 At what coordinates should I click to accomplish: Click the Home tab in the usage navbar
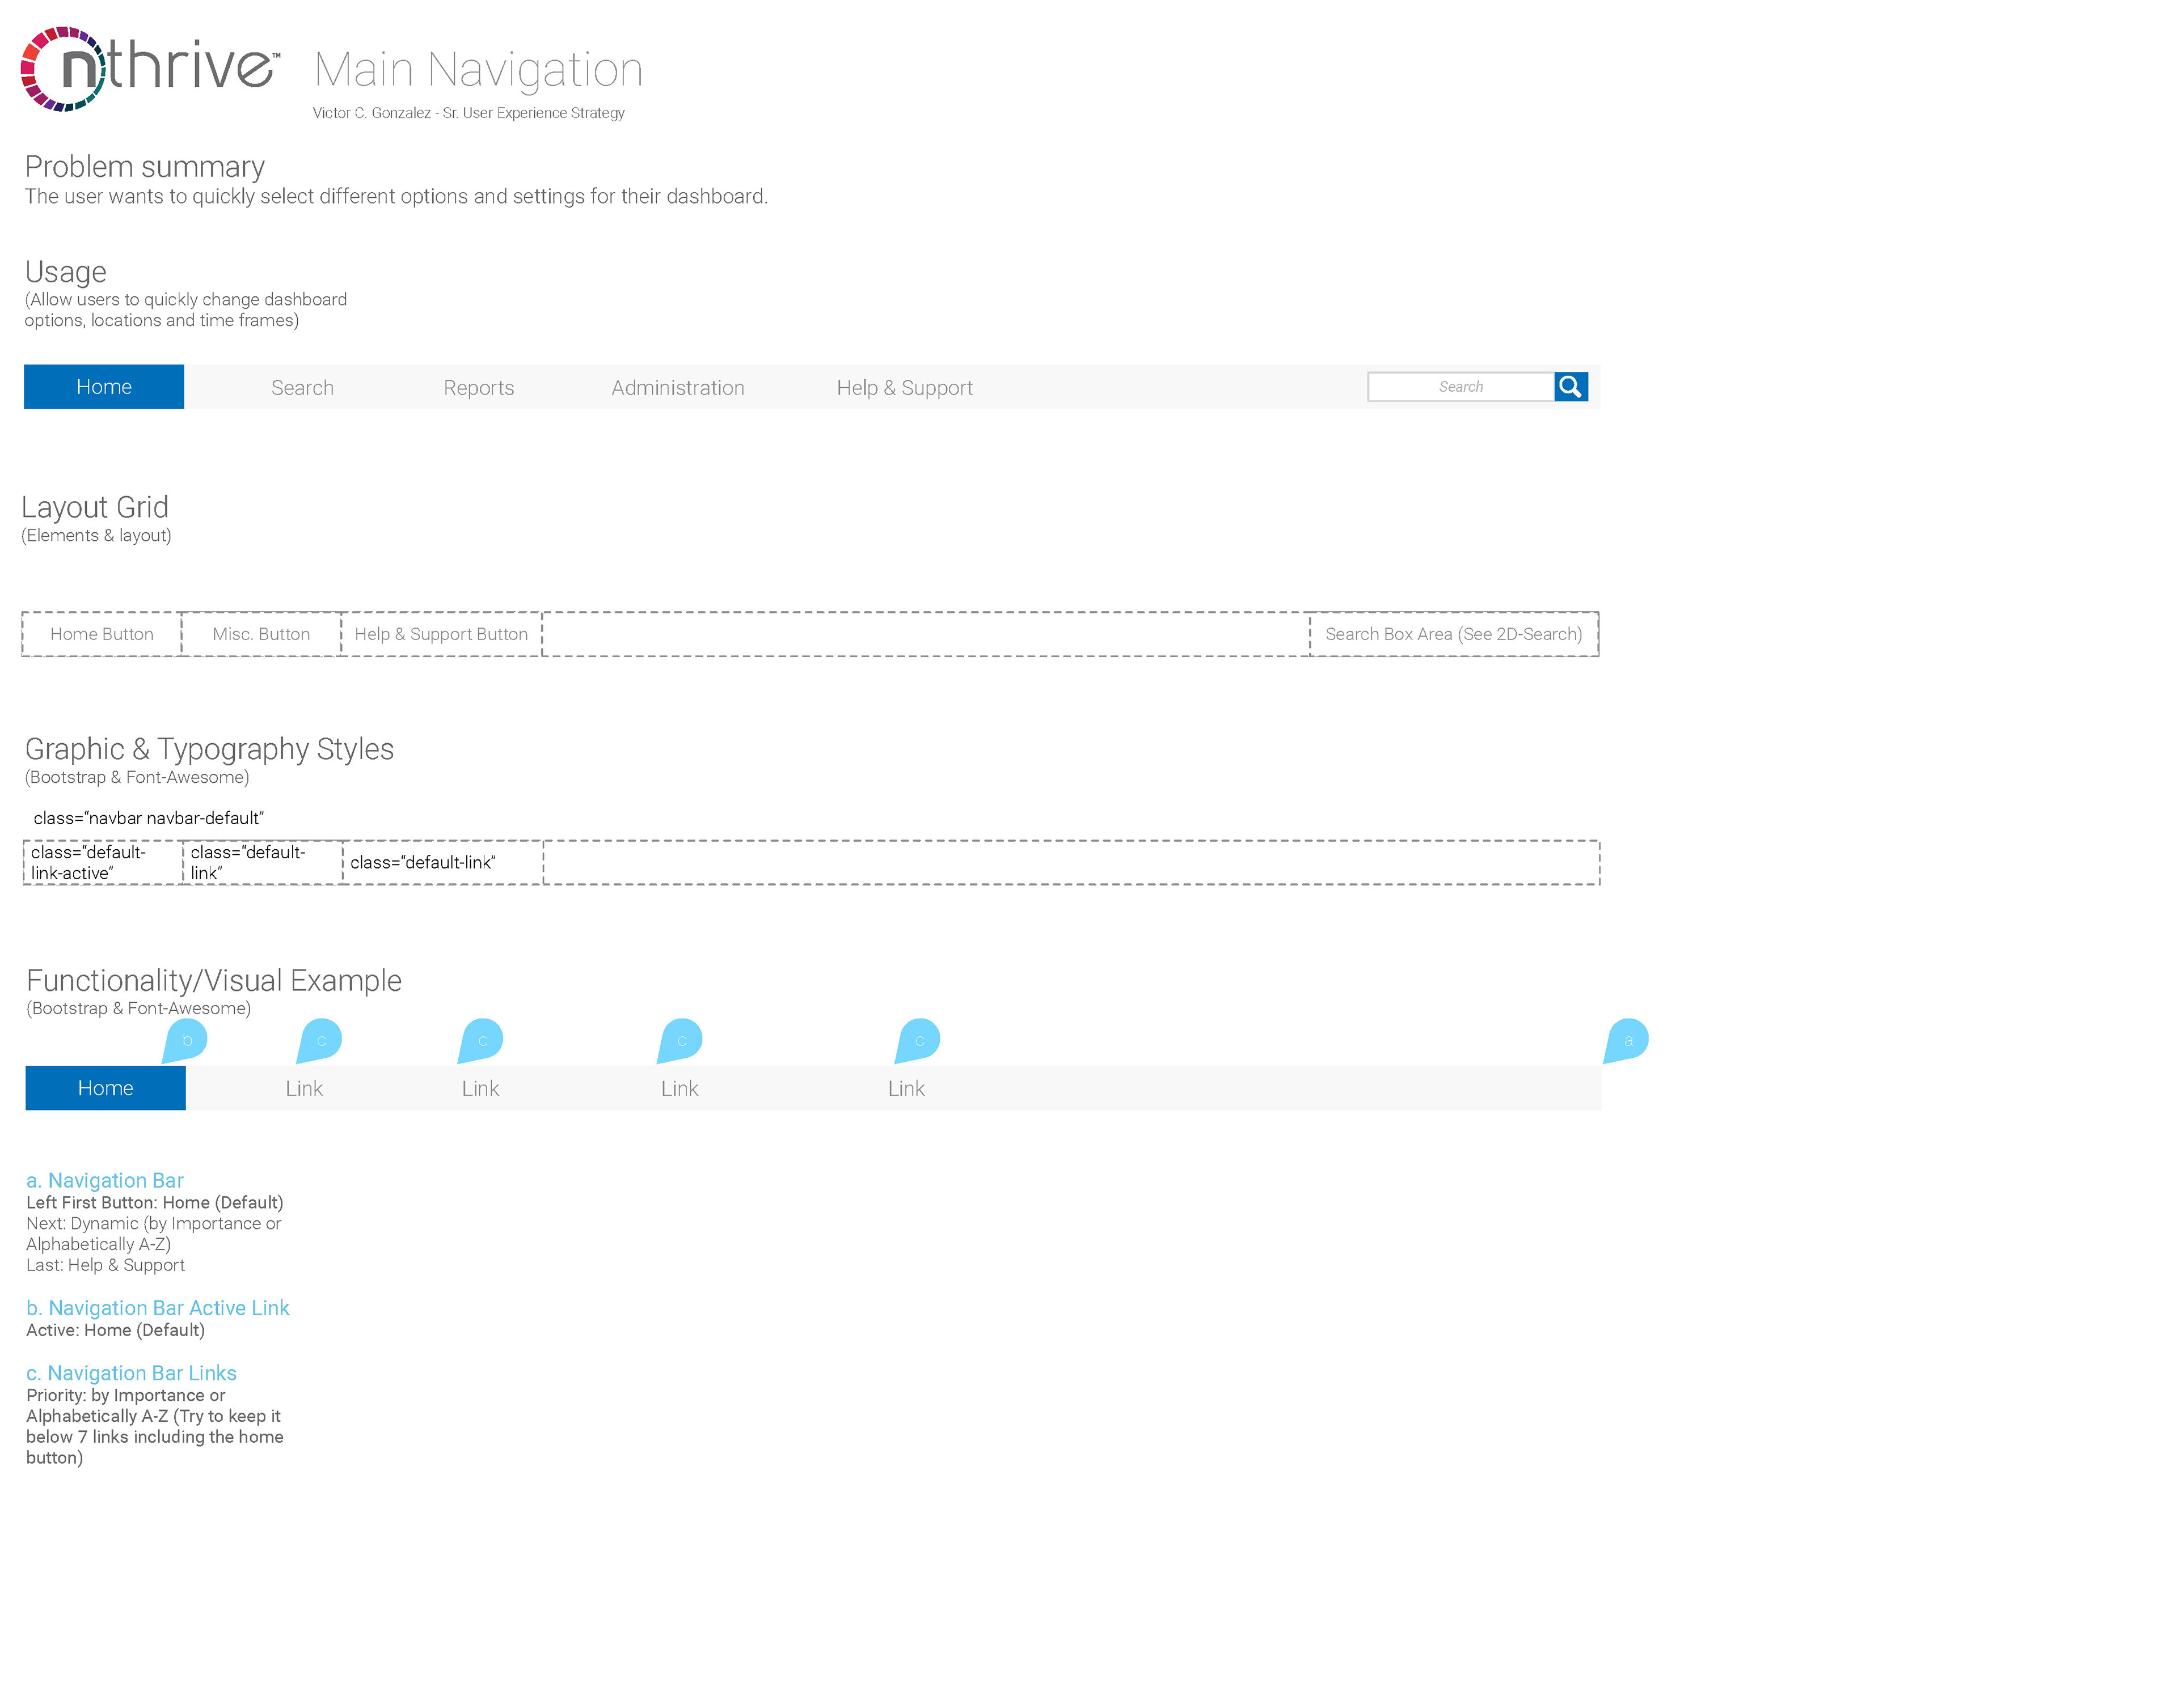tap(104, 387)
